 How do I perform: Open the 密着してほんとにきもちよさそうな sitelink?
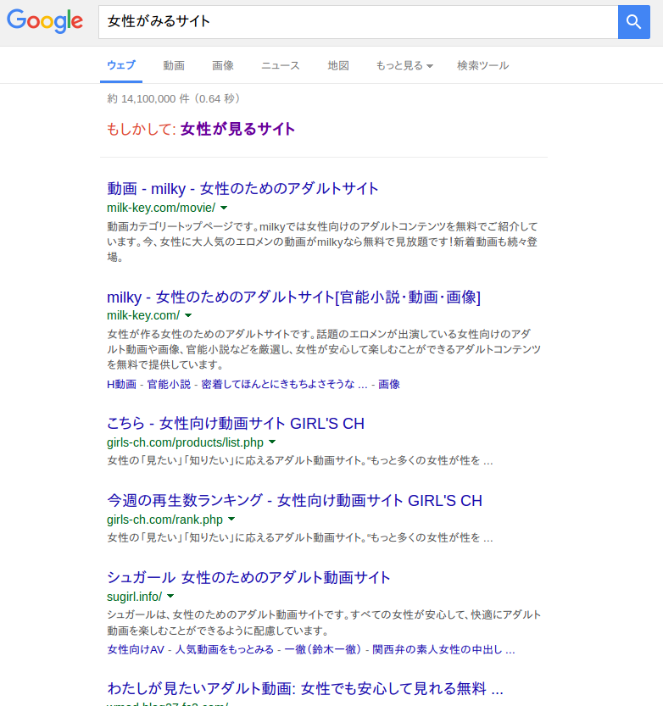click(x=284, y=384)
